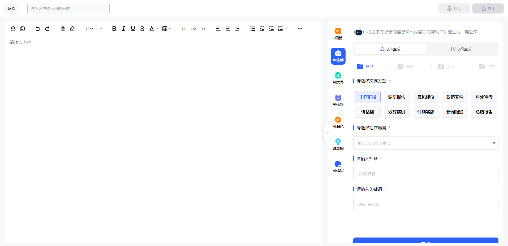Select 工作汇报 document type
This screenshot has height=246, width=508.
click(x=367, y=97)
